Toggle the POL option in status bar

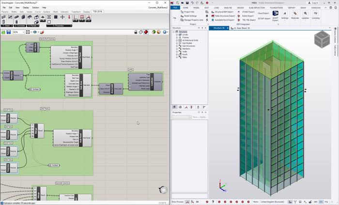point(327,202)
